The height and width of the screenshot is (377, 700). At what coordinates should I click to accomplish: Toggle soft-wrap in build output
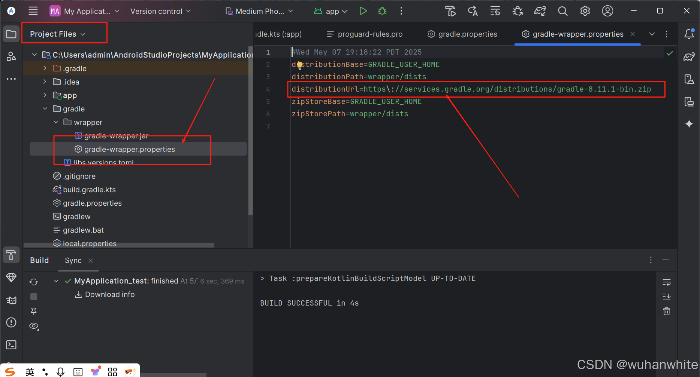pyautogui.click(x=667, y=282)
